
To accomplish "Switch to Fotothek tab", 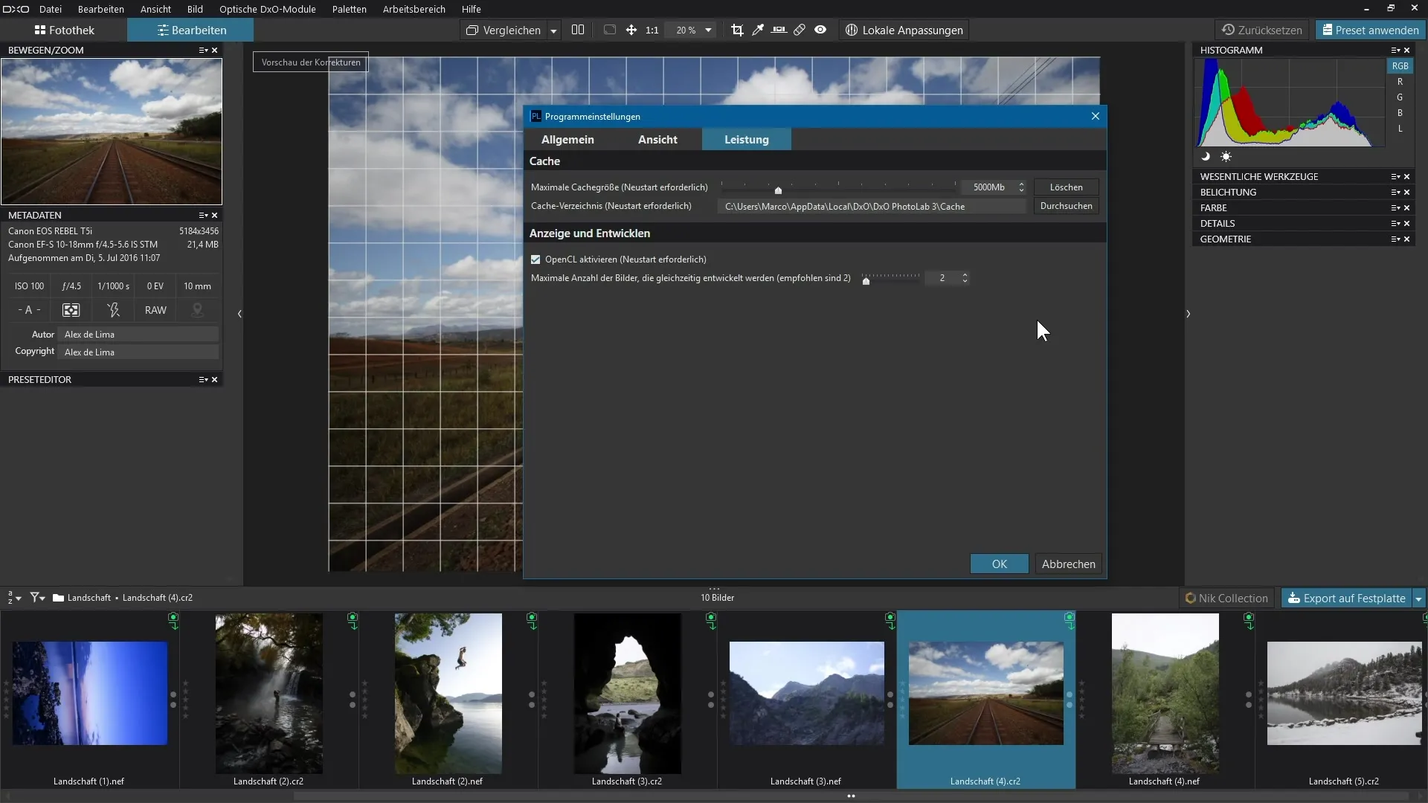I will point(65,30).
